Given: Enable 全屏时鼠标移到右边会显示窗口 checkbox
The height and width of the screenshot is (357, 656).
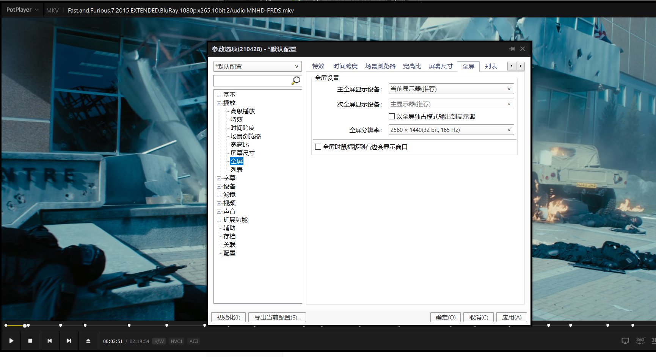Looking at the screenshot, I should pyautogui.click(x=318, y=147).
